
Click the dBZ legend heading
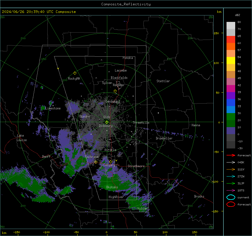coord(237,15)
